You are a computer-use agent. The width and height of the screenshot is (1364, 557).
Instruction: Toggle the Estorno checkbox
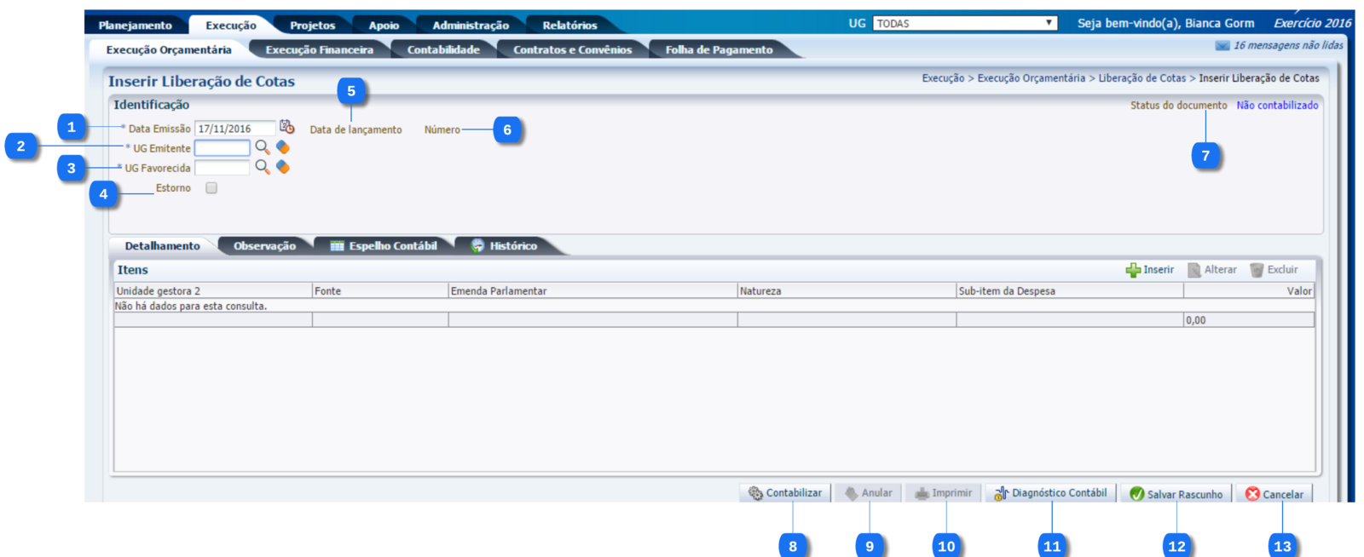point(211,188)
